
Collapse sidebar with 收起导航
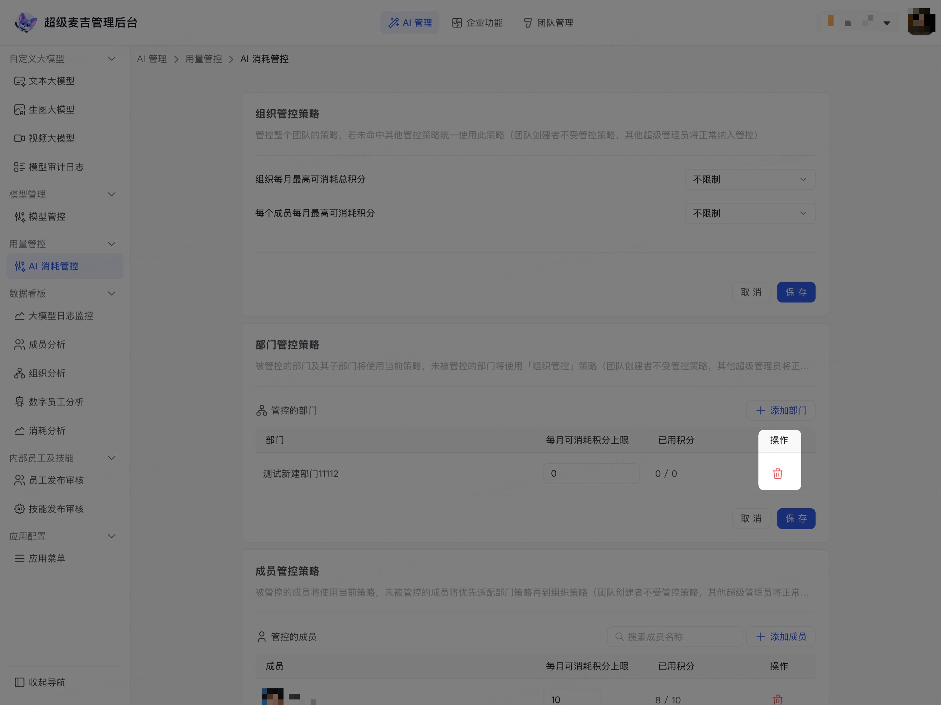tap(41, 682)
